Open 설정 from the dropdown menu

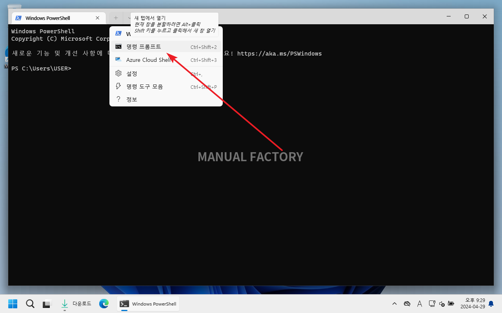166,74
